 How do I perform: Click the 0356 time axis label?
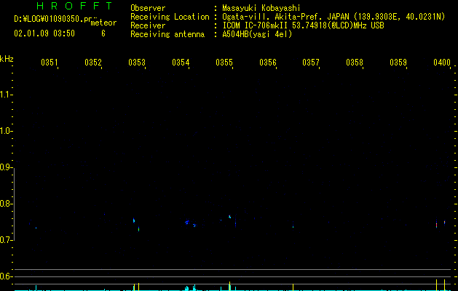click(x=267, y=63)
